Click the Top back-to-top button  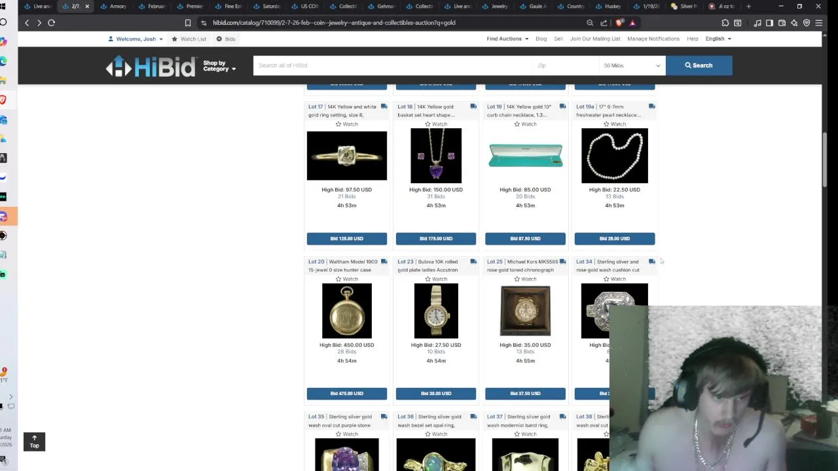(x=34, y=442)
